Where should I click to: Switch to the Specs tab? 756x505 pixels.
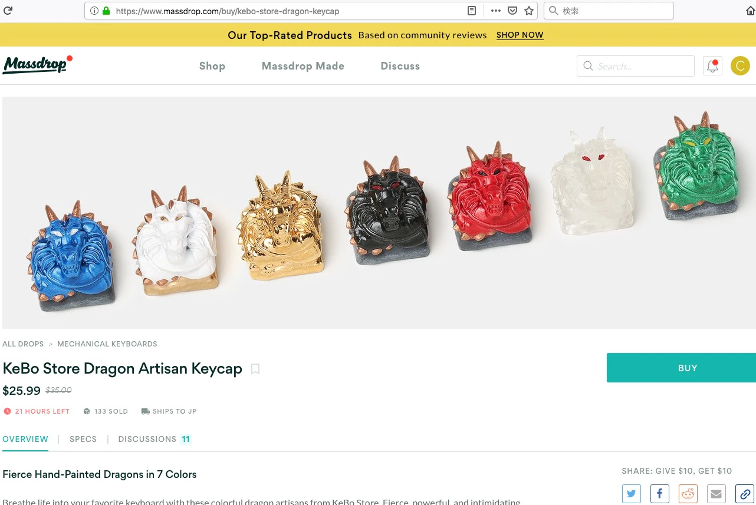[83, 439]
